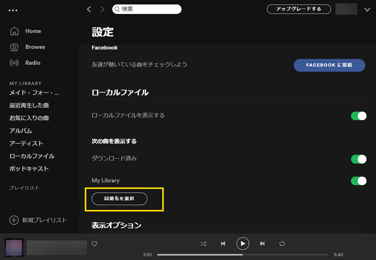Click the Browse box icon

point(14,47)
